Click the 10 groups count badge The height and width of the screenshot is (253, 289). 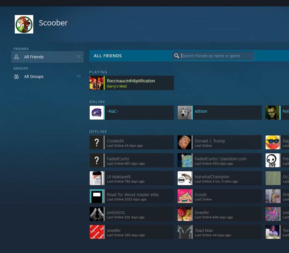[78, 76]
